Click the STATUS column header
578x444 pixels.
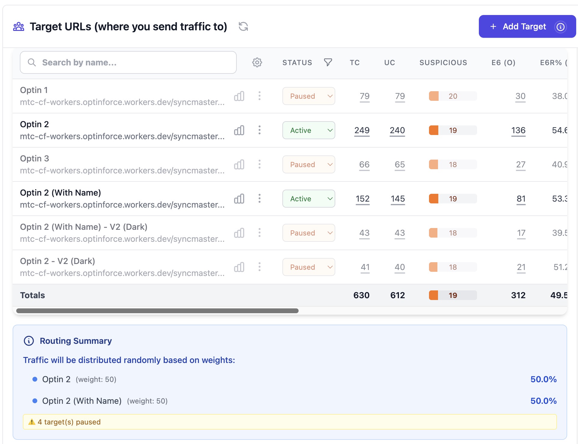coord(297,62)
